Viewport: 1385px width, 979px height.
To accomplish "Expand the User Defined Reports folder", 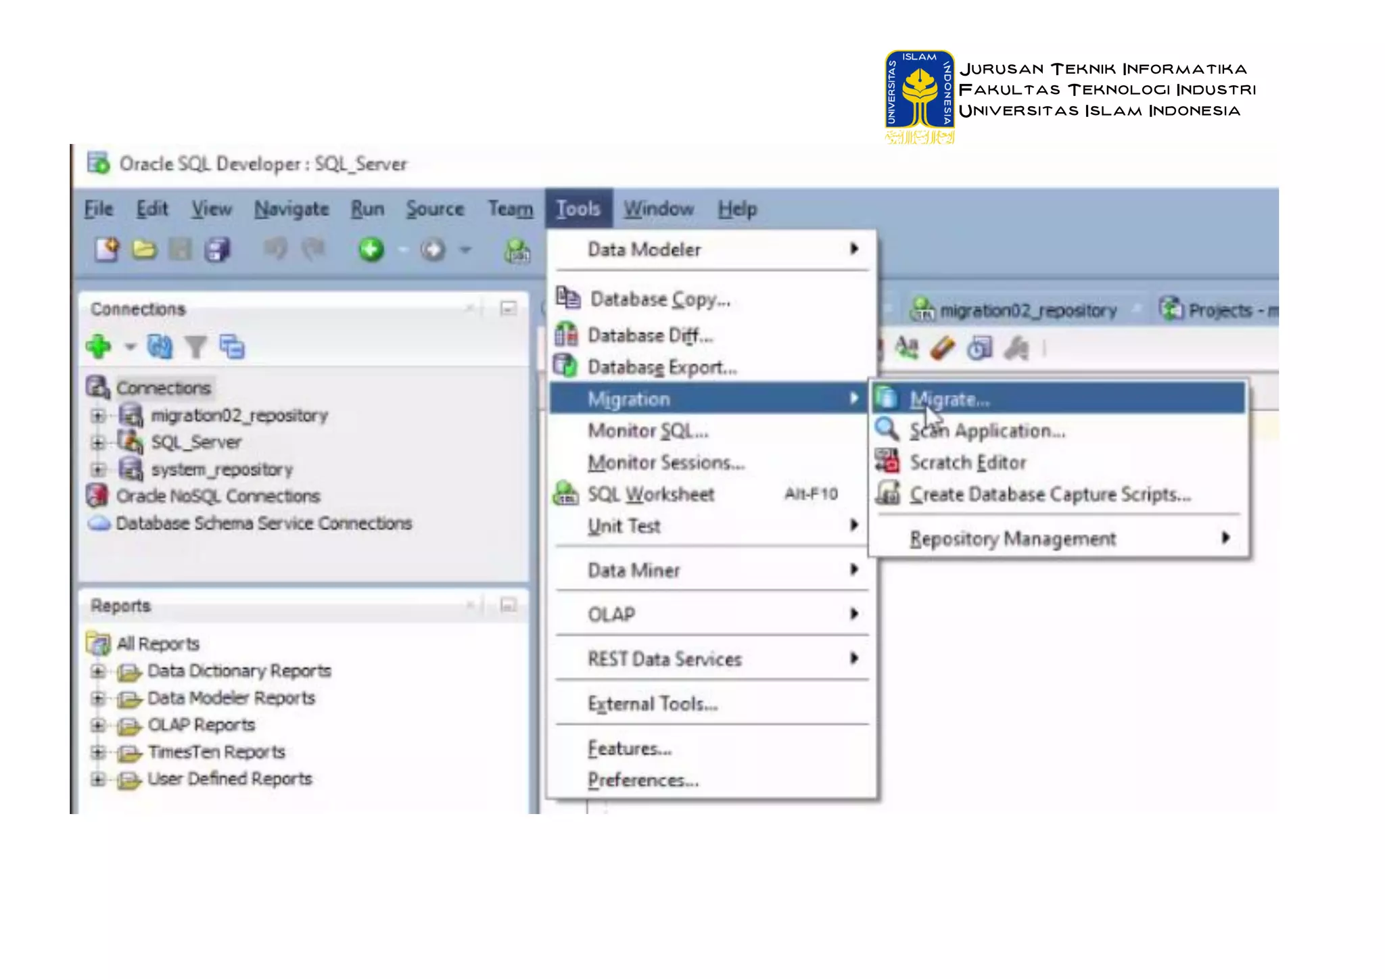I will [98, 779].
